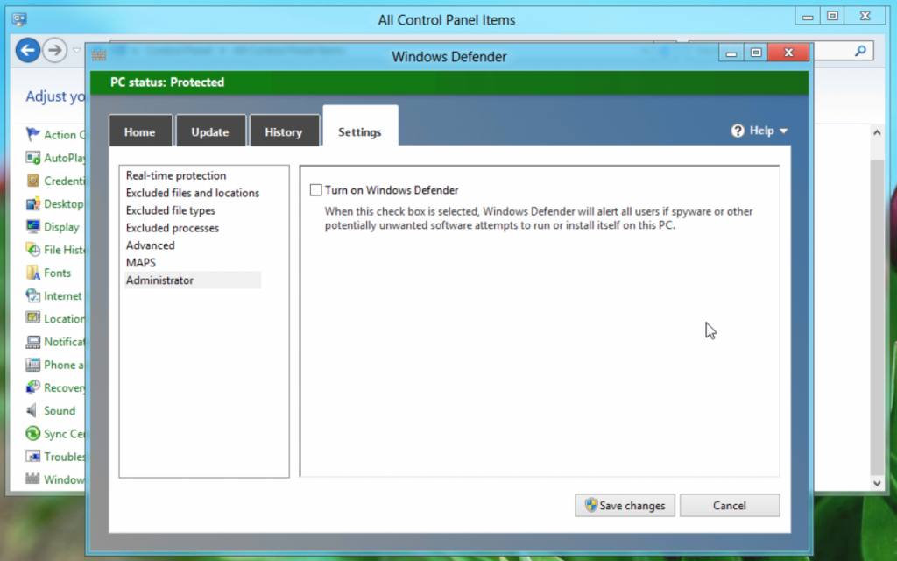Click the Recovery icon in Control Panel

(33, 387)
